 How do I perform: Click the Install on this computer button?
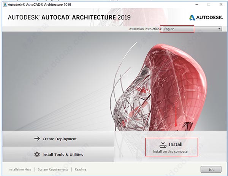click(x=171, y=147)
